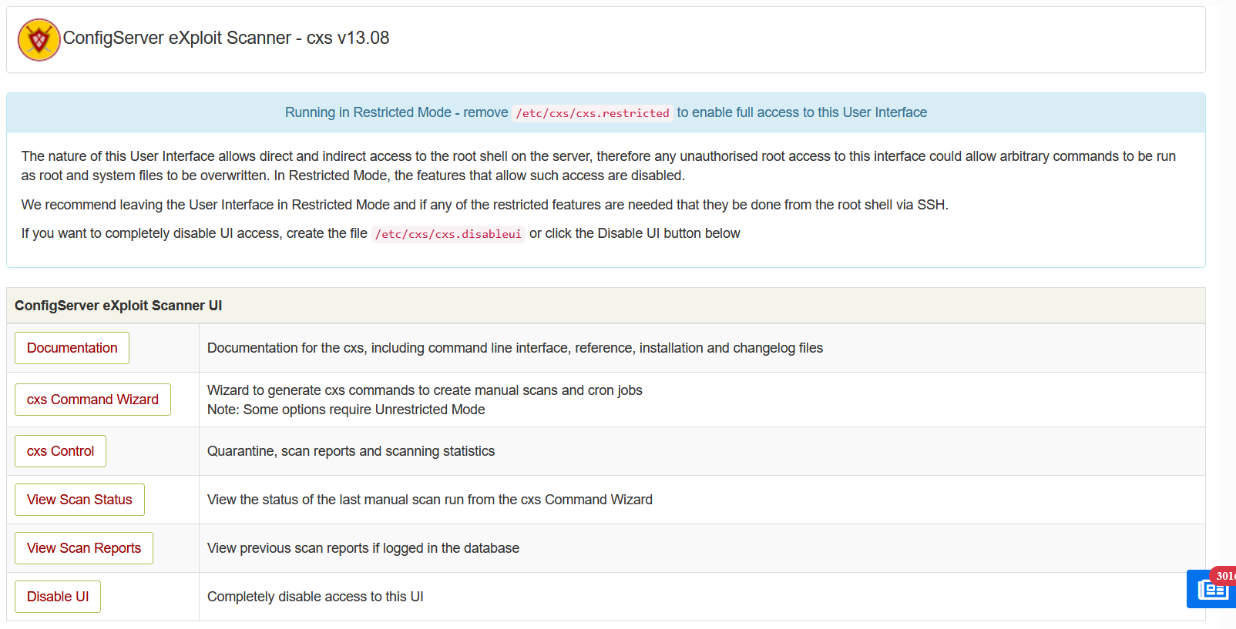
Task: Click the Documentation row description text
Action: click(515, 348)
